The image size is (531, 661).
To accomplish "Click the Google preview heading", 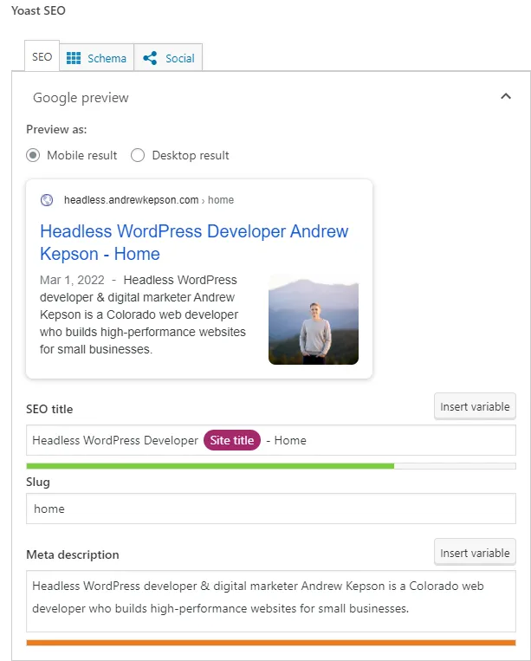I will (81, 97).
